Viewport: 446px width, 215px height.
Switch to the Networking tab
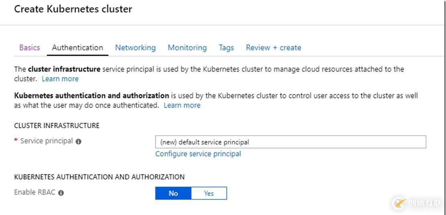point(135,48)
